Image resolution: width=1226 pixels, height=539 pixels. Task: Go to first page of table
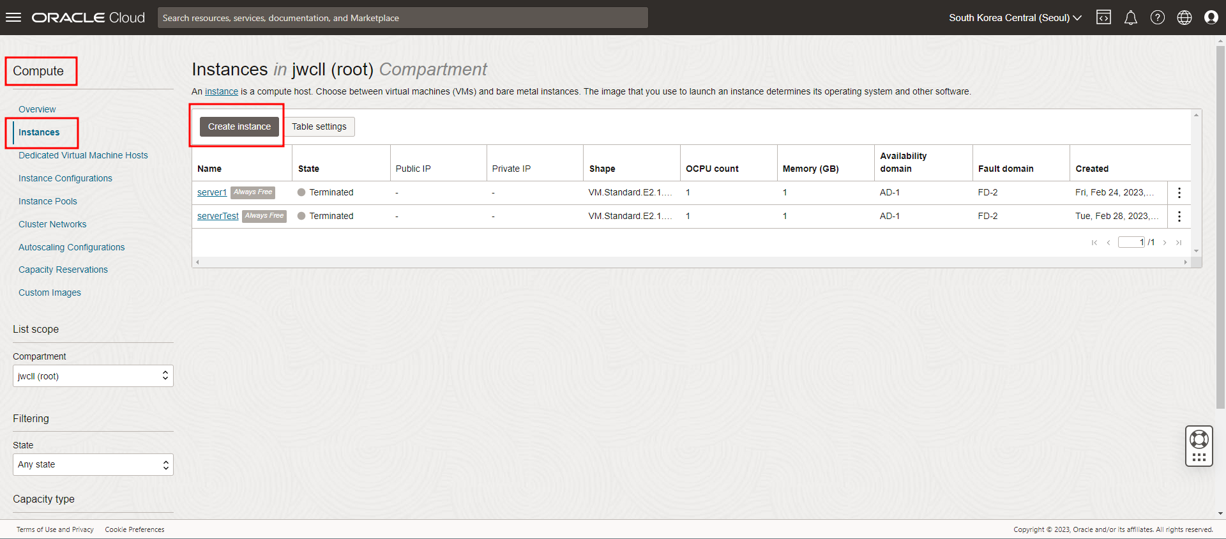coord(1094,243)
